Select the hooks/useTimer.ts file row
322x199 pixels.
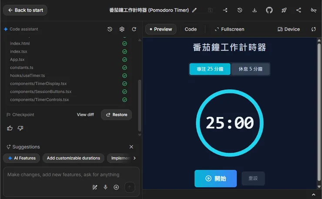[68, 75]
